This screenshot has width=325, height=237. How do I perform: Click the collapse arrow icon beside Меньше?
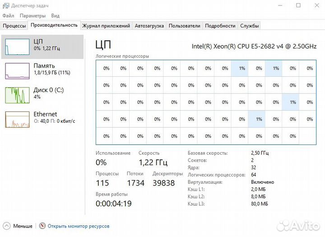(x=6, y=226)
